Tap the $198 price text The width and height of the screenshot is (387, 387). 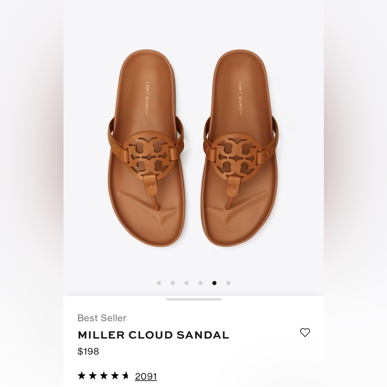[88, 351]
